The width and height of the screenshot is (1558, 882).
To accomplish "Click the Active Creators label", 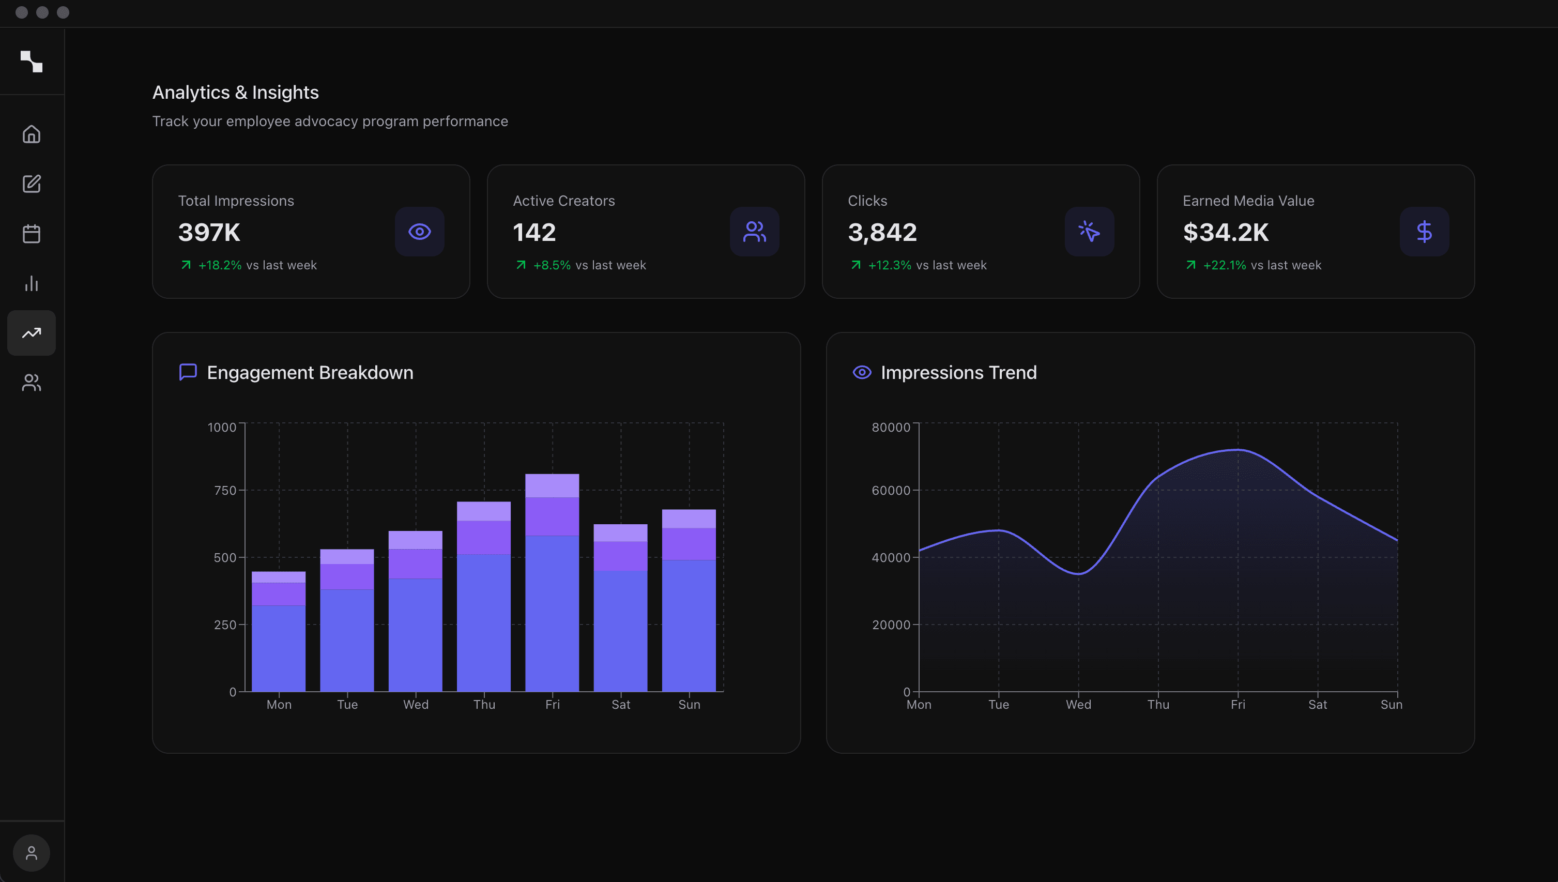I will click(564, 201).
